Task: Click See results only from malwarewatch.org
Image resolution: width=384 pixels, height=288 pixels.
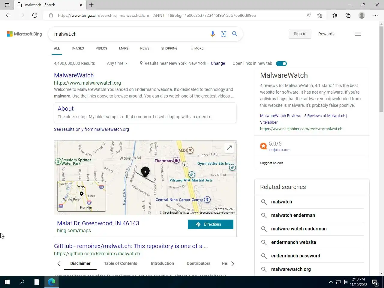Action: tap(91, 129)
